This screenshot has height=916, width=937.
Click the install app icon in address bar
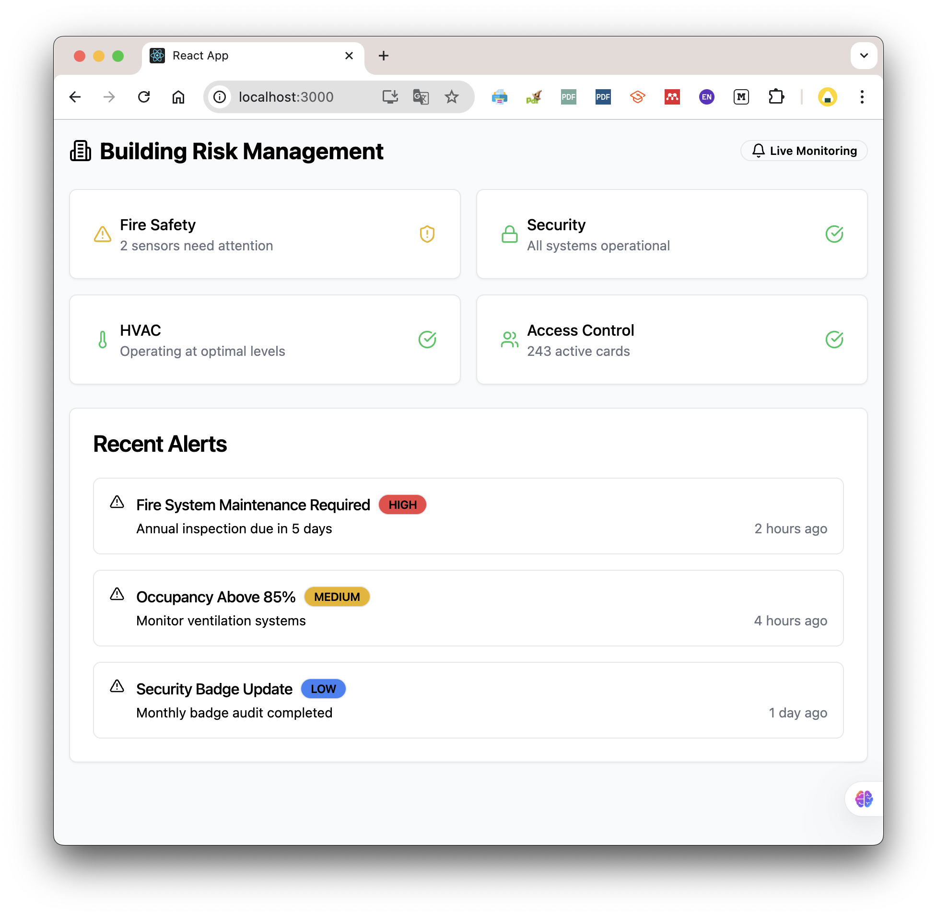(x=390, y=97)
